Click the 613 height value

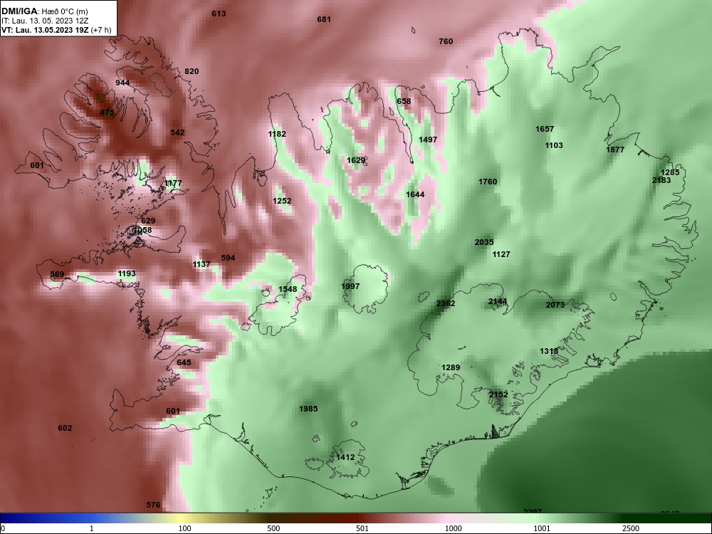tap(219, 14)
